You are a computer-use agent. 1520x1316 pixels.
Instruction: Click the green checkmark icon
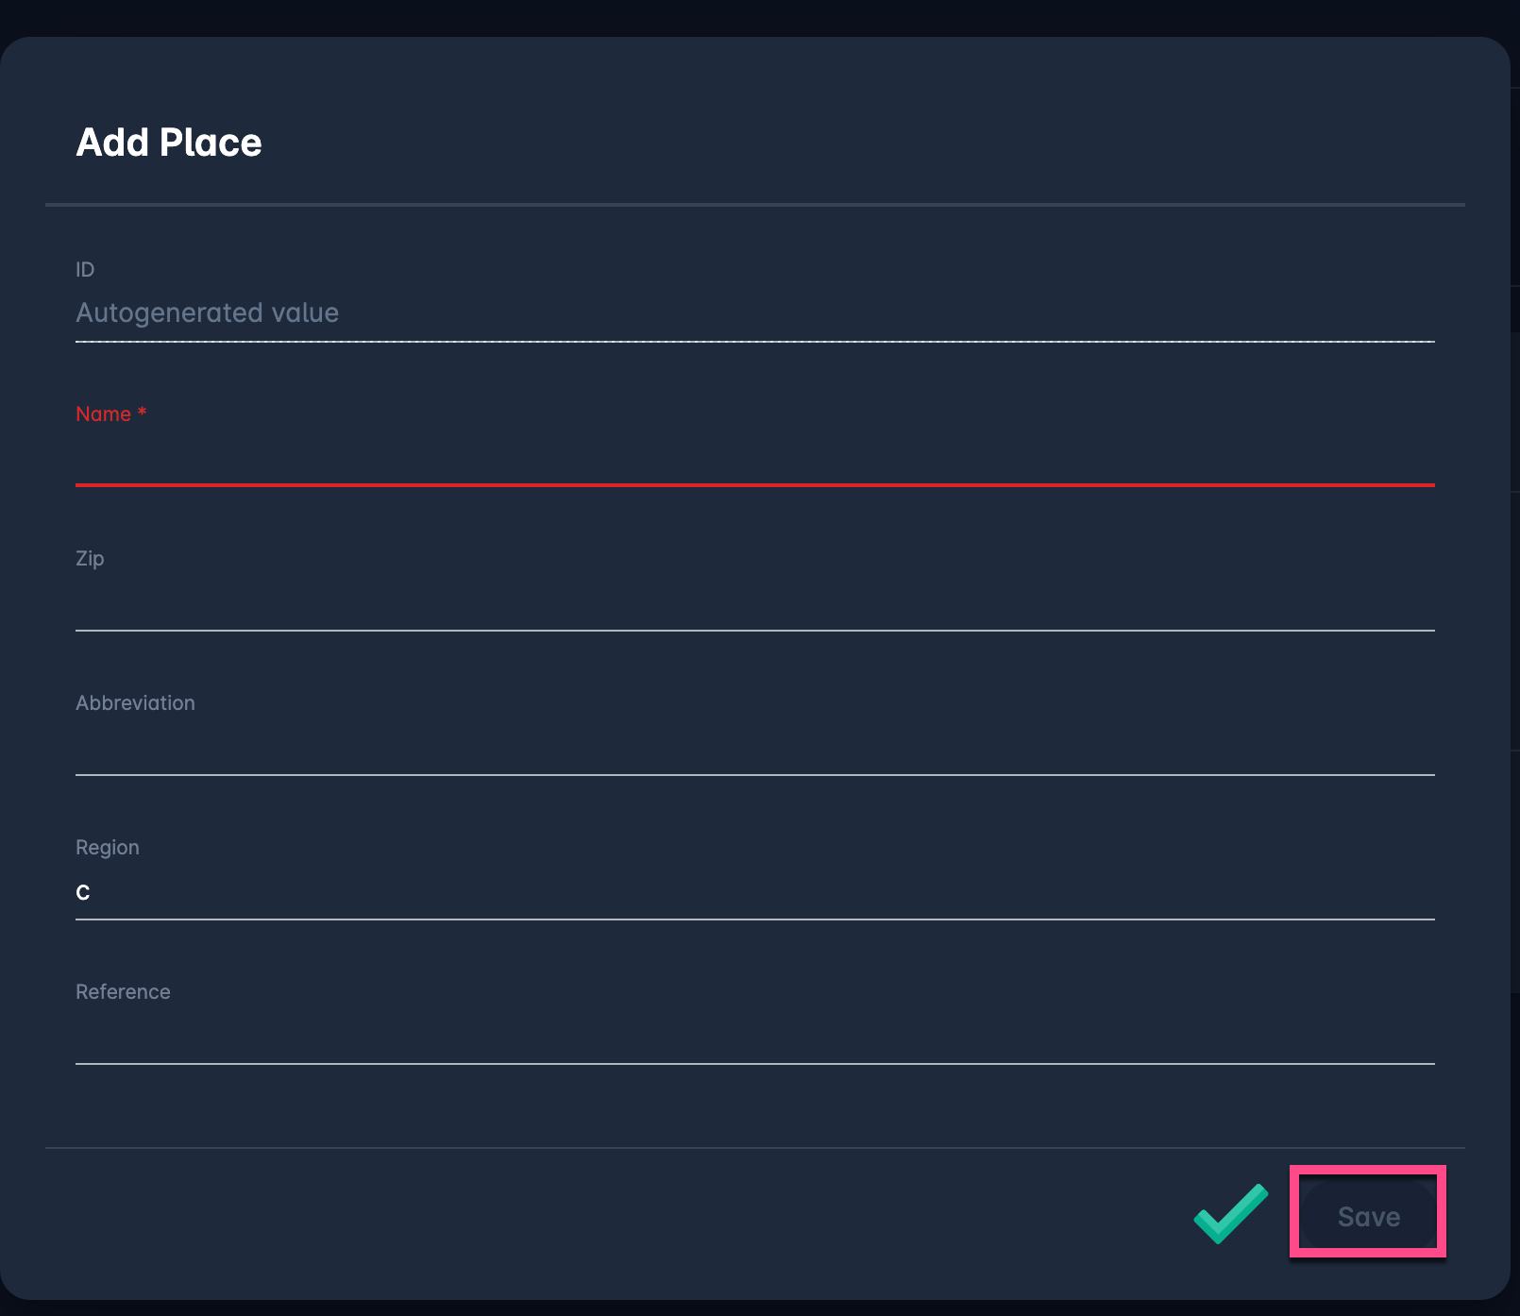point(1230,1213)
